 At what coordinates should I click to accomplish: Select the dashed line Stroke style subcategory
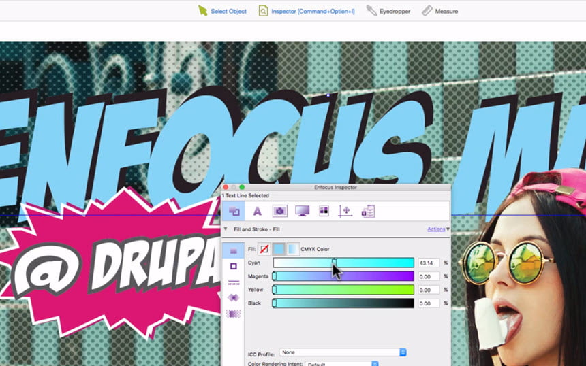tap(234, 282)
